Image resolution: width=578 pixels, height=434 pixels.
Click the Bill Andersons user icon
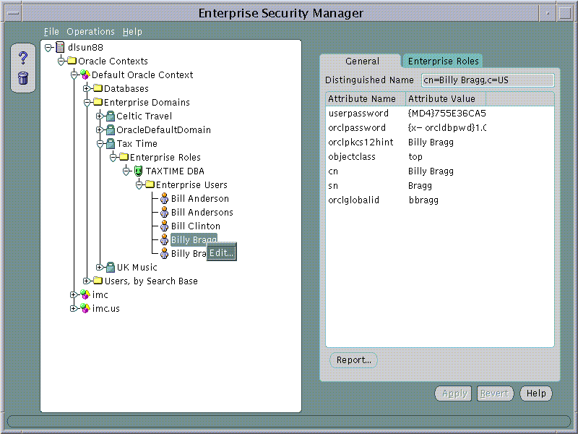(x=165, y=212)
